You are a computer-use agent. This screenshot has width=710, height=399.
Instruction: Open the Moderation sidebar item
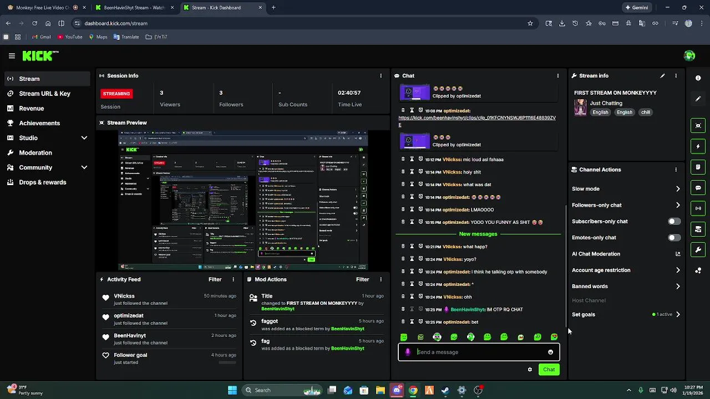pyautogui.click(x=47, y=153)
